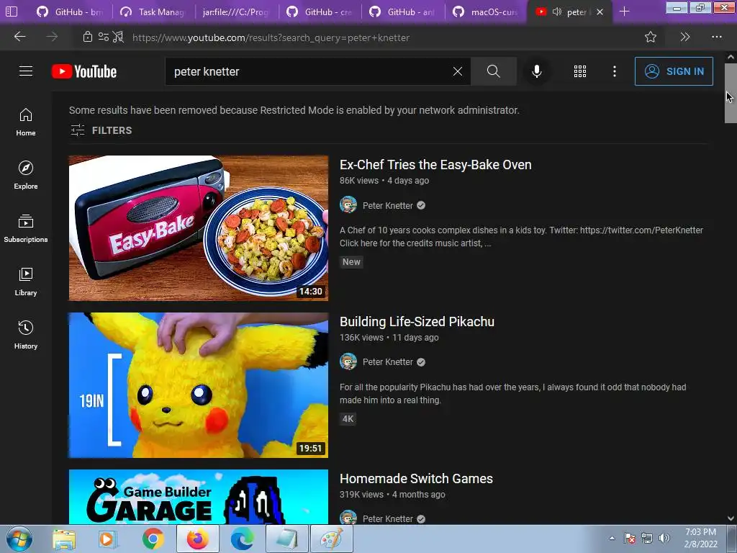Open Peter Knetter channel name under Easy-Bake video
This screenshot has height=553, width=737.
pyautogui.click(x=388, y=205)
